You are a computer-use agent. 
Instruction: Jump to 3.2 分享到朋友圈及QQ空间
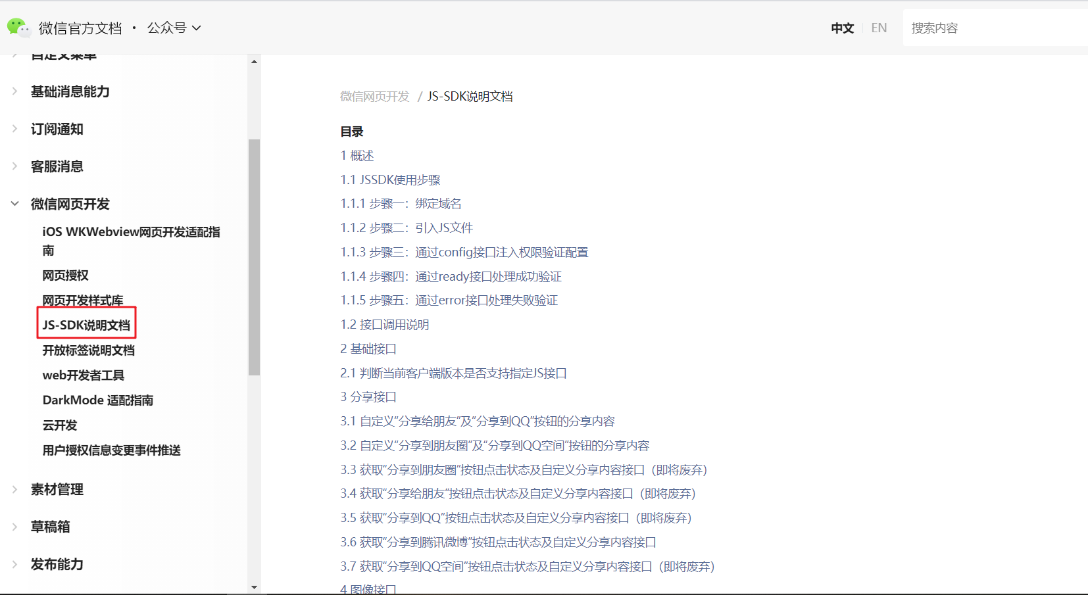tap(495, 446)
